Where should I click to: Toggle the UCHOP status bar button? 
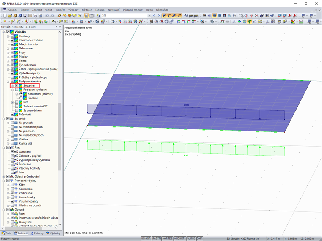pyautogui.click(x=146, y=238)
